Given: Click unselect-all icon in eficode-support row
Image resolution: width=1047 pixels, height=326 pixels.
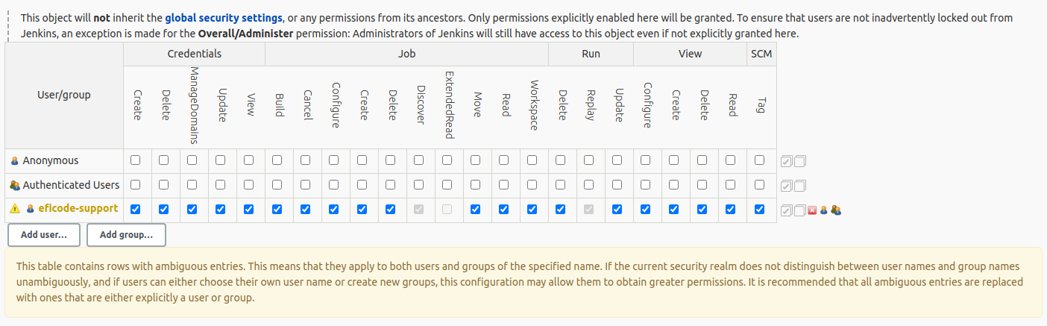Looking at the screenshot, I should click(x=800, y=210).
